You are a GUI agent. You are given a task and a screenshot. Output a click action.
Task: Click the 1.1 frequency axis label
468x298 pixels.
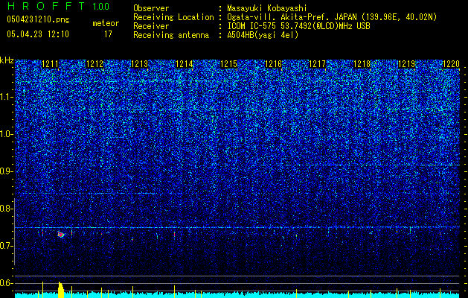pyautogui.click(x=7, y=97)
